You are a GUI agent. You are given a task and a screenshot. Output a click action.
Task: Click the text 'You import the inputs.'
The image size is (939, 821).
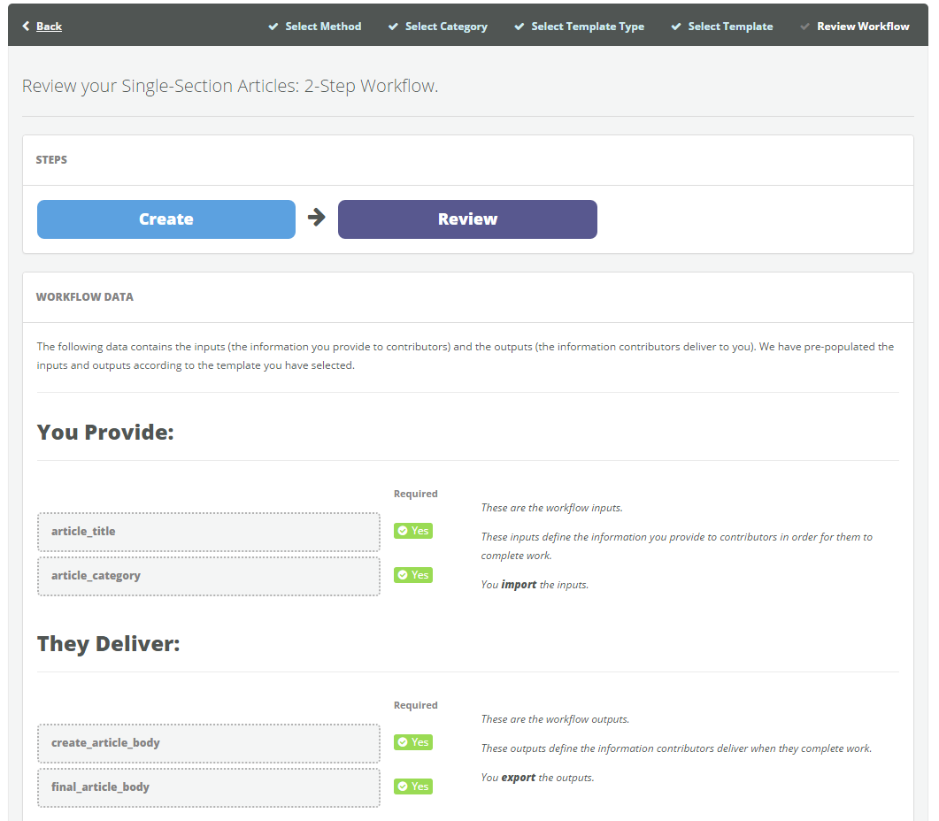[x=535, y=585]
